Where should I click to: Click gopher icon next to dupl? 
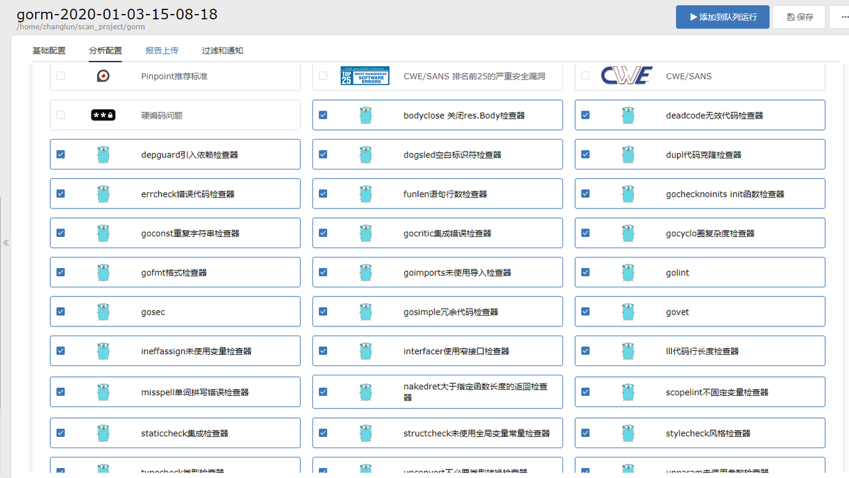[x=628, y=154]
